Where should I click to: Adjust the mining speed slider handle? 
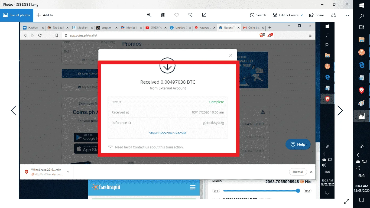click(298, 191)
